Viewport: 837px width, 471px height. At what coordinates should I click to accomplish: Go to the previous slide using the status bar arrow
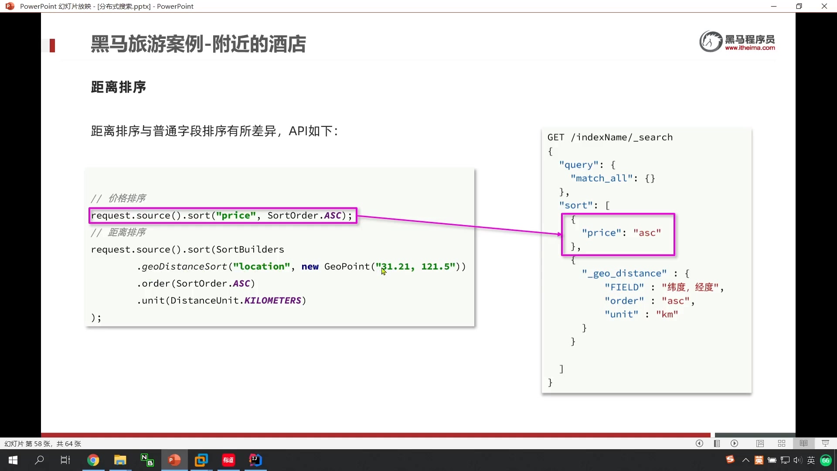coord(699,444)
